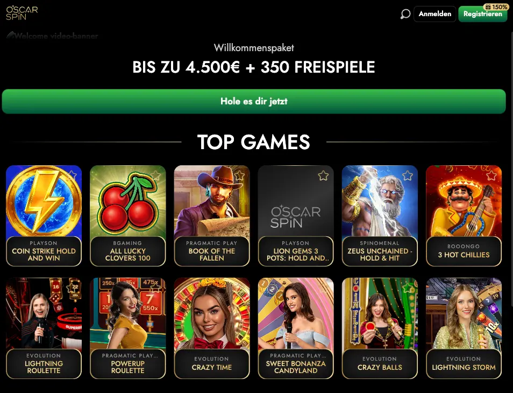The height and width of the screenshot is (393, 513).
Task: Star the Book of the Fallen game
Action: [239, 176]
